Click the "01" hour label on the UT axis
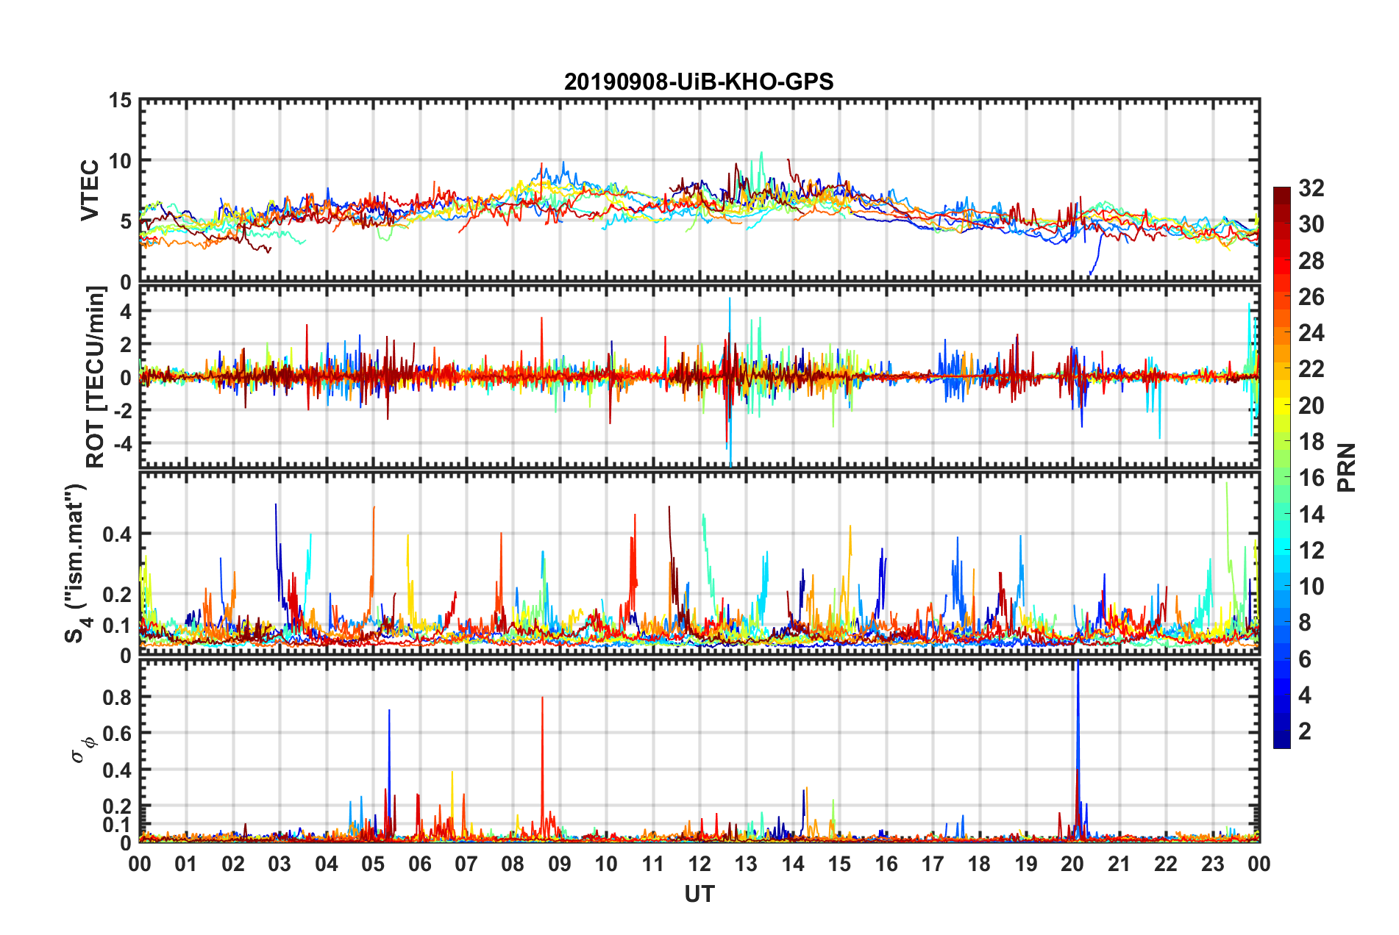 pos(186,864)
